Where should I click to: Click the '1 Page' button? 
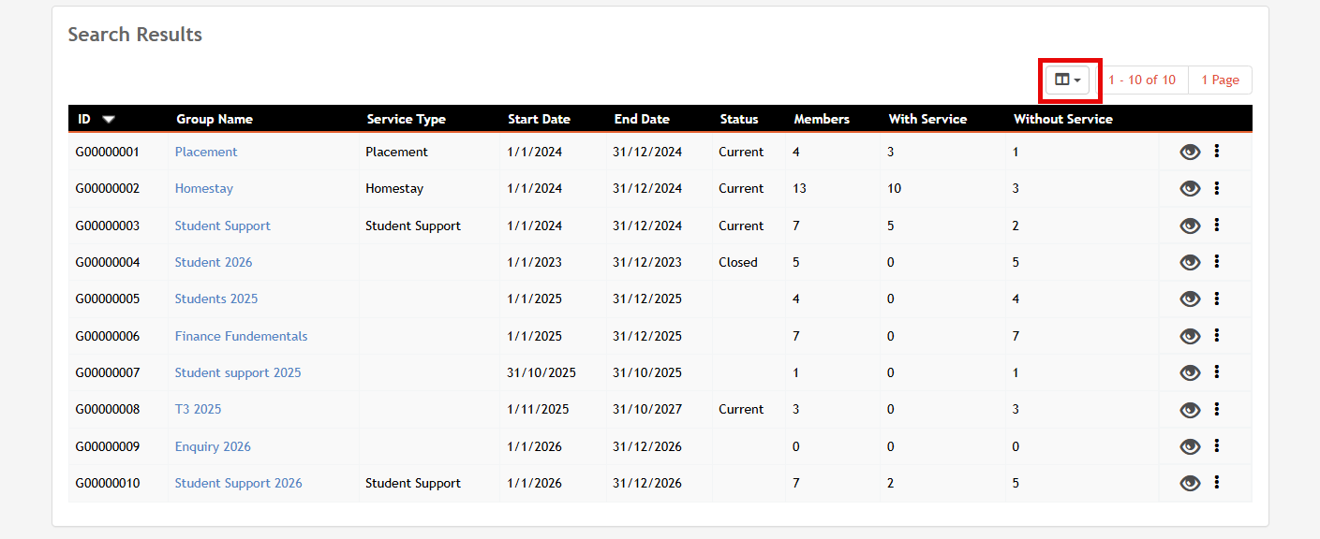click(1220, 80)
